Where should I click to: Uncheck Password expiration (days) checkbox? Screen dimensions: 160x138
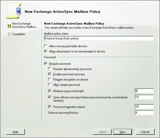50,107
